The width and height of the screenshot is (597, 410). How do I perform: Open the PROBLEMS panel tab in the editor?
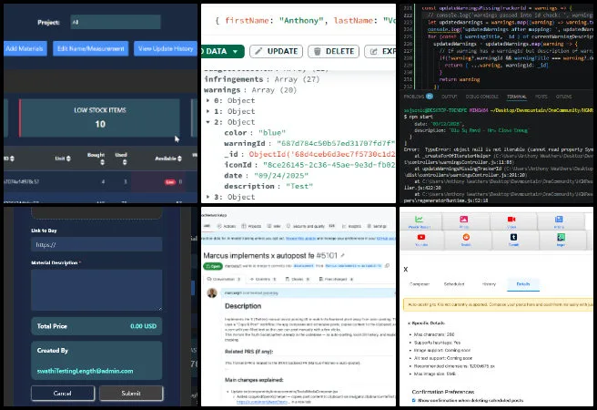tap(418, 97)
